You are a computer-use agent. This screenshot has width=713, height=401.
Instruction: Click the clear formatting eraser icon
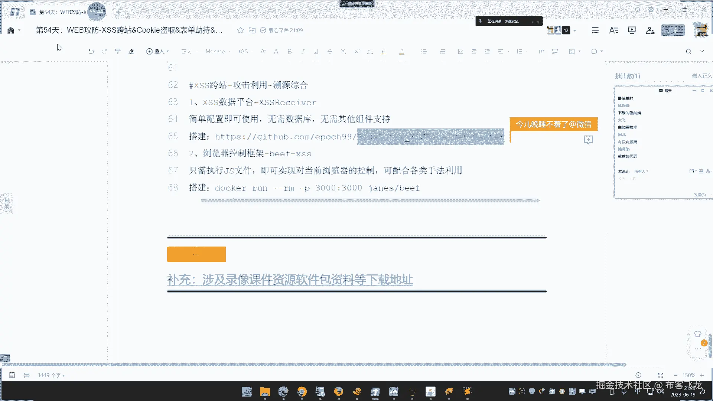(x=131, y=52)
